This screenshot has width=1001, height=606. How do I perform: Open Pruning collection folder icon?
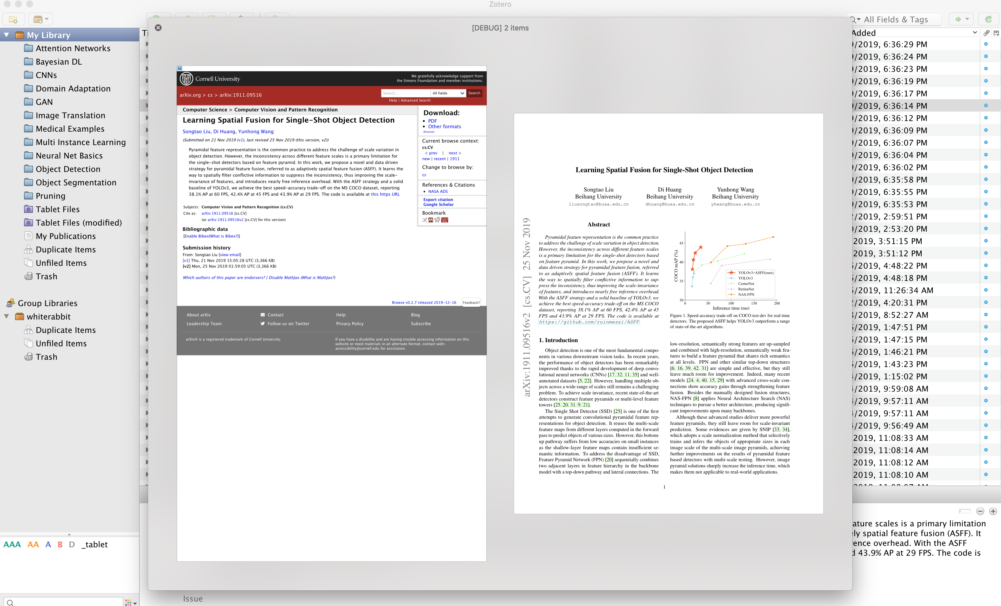pyautogui.click(x=29, y=195)
